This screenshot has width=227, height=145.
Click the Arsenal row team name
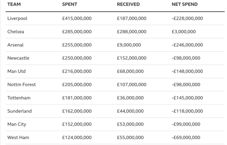point(15,45)
